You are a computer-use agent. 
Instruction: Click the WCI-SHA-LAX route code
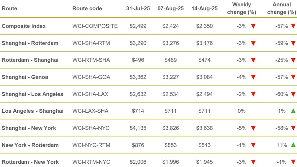[x=90, y=94]
